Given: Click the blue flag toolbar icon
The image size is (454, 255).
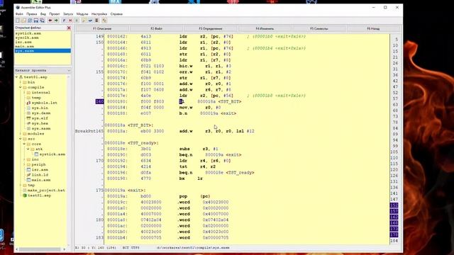Looking at the screenshot, I should pos(64,21).
